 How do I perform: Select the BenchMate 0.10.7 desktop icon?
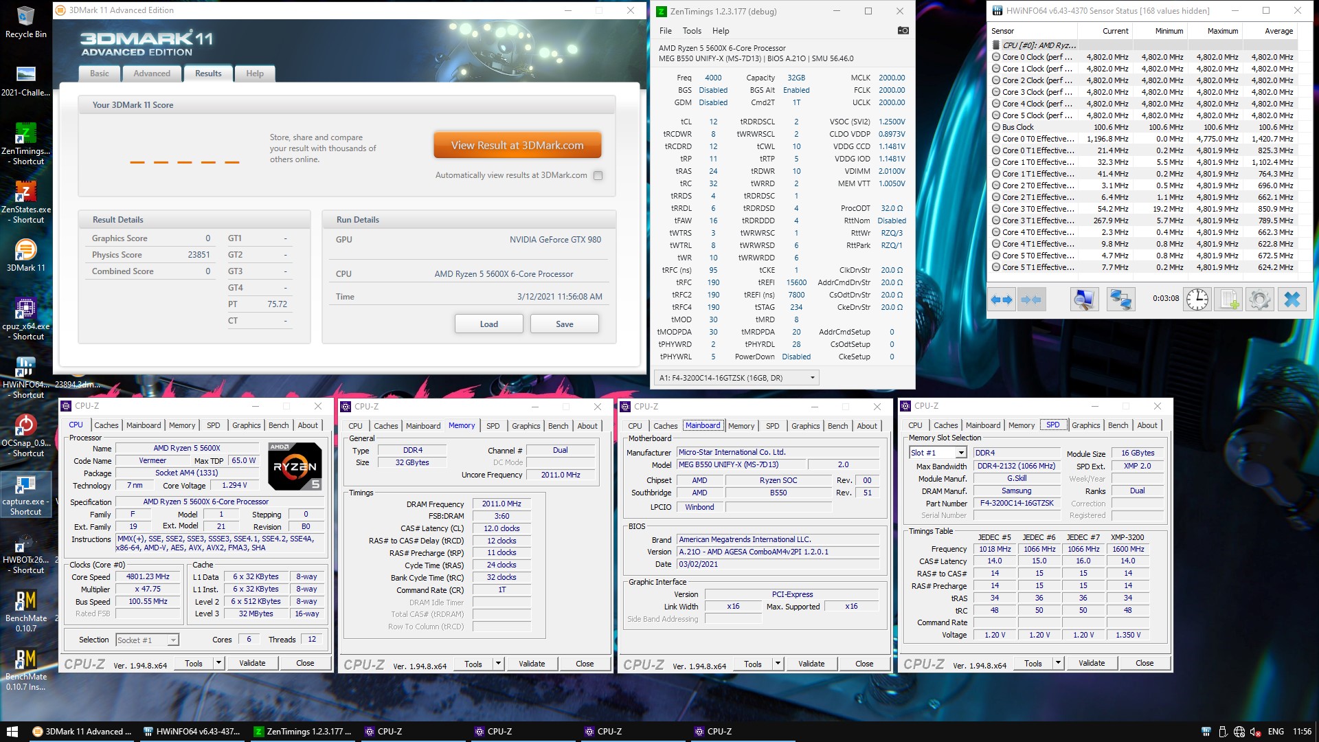click(x=25, y=610)
